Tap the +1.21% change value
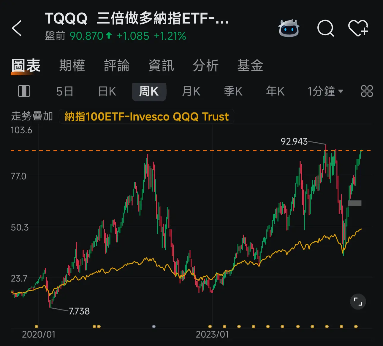 pos(170,36)
